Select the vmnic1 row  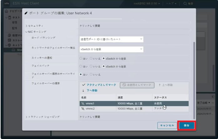coord(134,103)
